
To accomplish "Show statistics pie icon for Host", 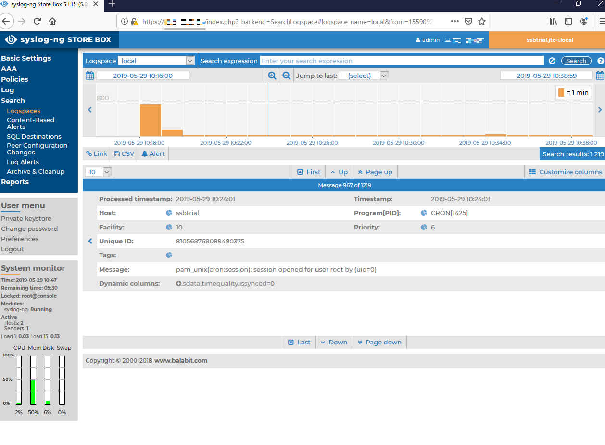I will [x=169, y=213].
